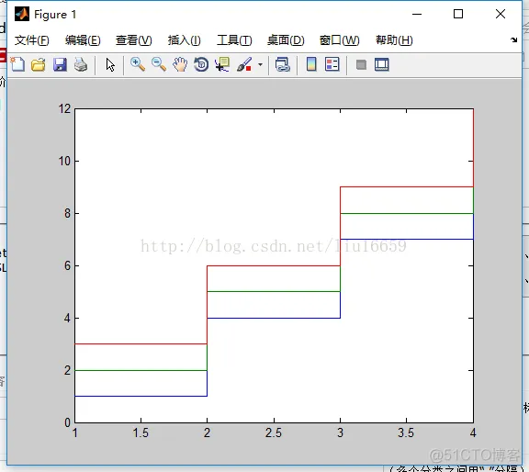This screenshot has height=472, width=529.
Task: Open the 工具(T) menu
Action: pos(234,40)
